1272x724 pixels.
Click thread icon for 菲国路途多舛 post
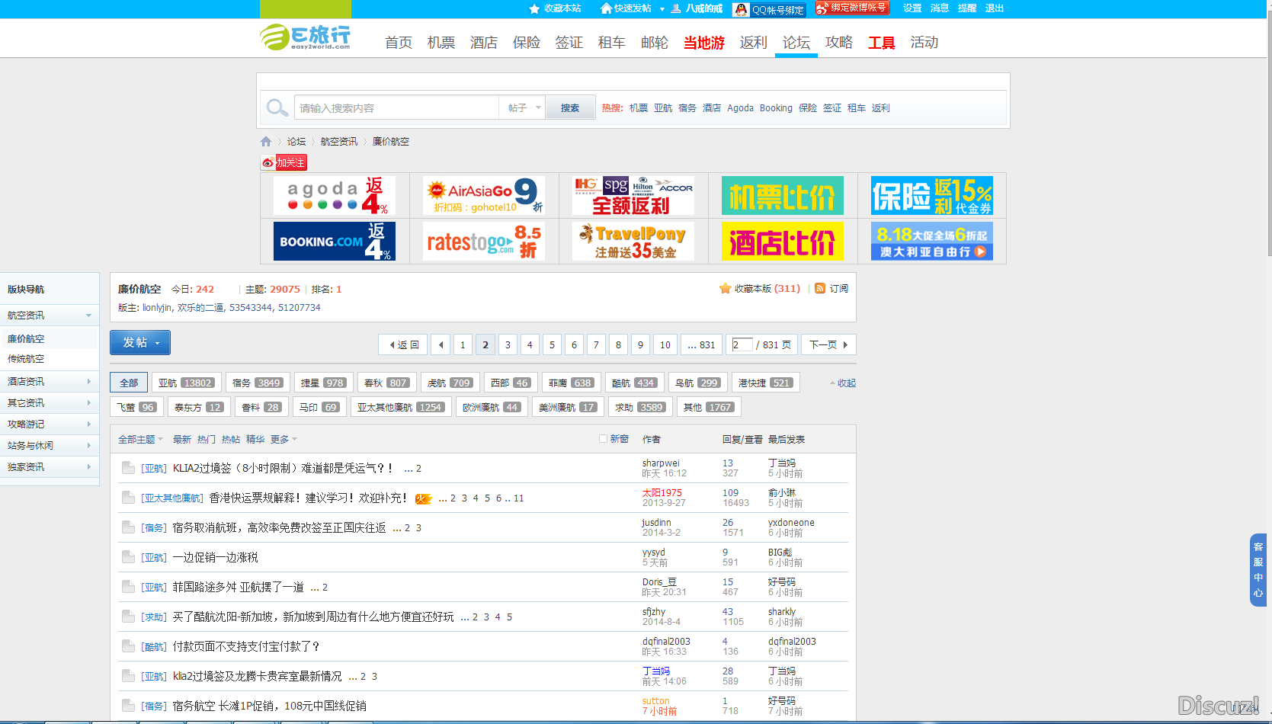(128, 586)
